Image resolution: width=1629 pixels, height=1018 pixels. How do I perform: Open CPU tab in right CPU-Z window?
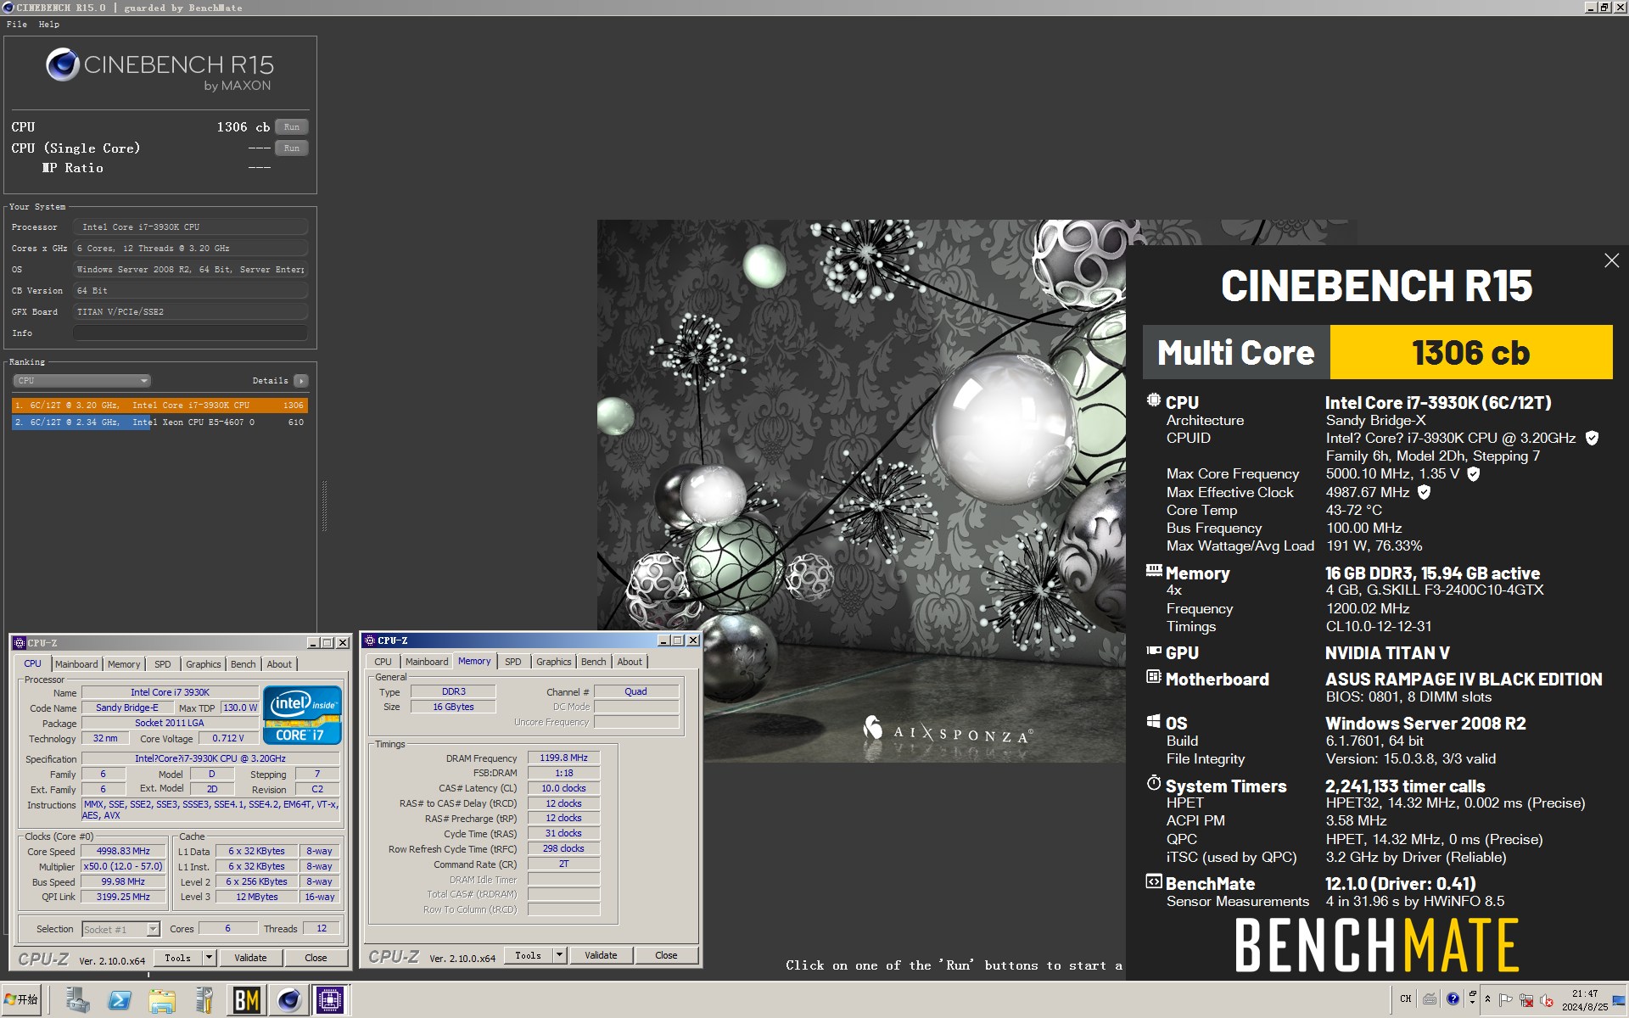[383, 662]
